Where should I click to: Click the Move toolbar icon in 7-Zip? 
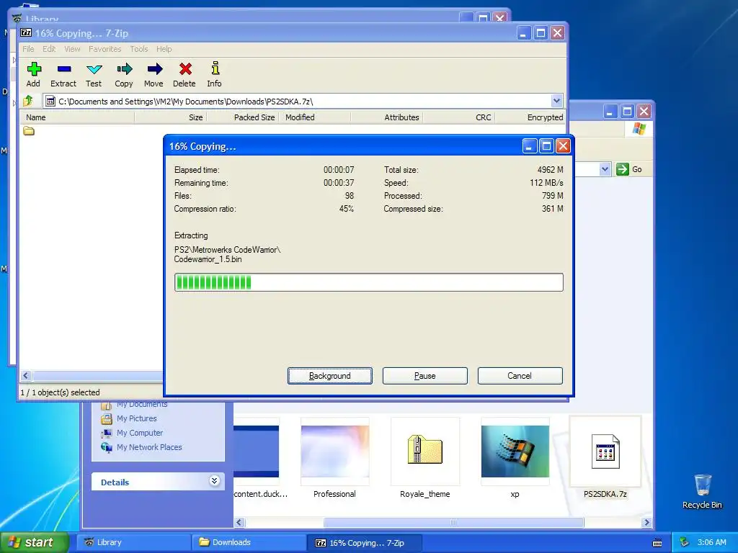tap(154, 74)
